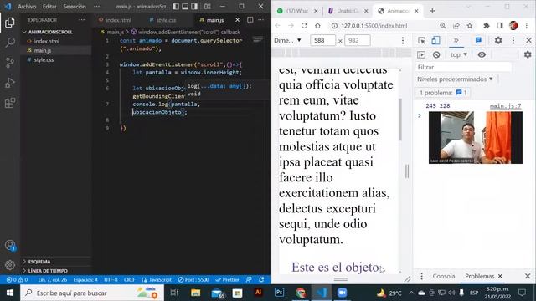Open Explorer views and more actions
Viewport: 536px width, 301px height.
pyautogui.click(x=81, y=20)
